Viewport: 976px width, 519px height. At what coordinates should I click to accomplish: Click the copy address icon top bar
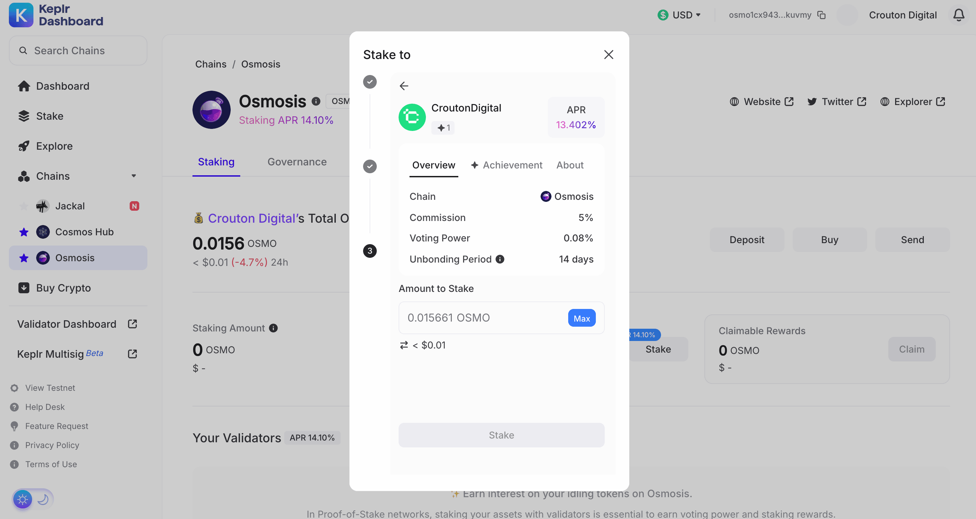pyautogui.click(x=822, y=14)
